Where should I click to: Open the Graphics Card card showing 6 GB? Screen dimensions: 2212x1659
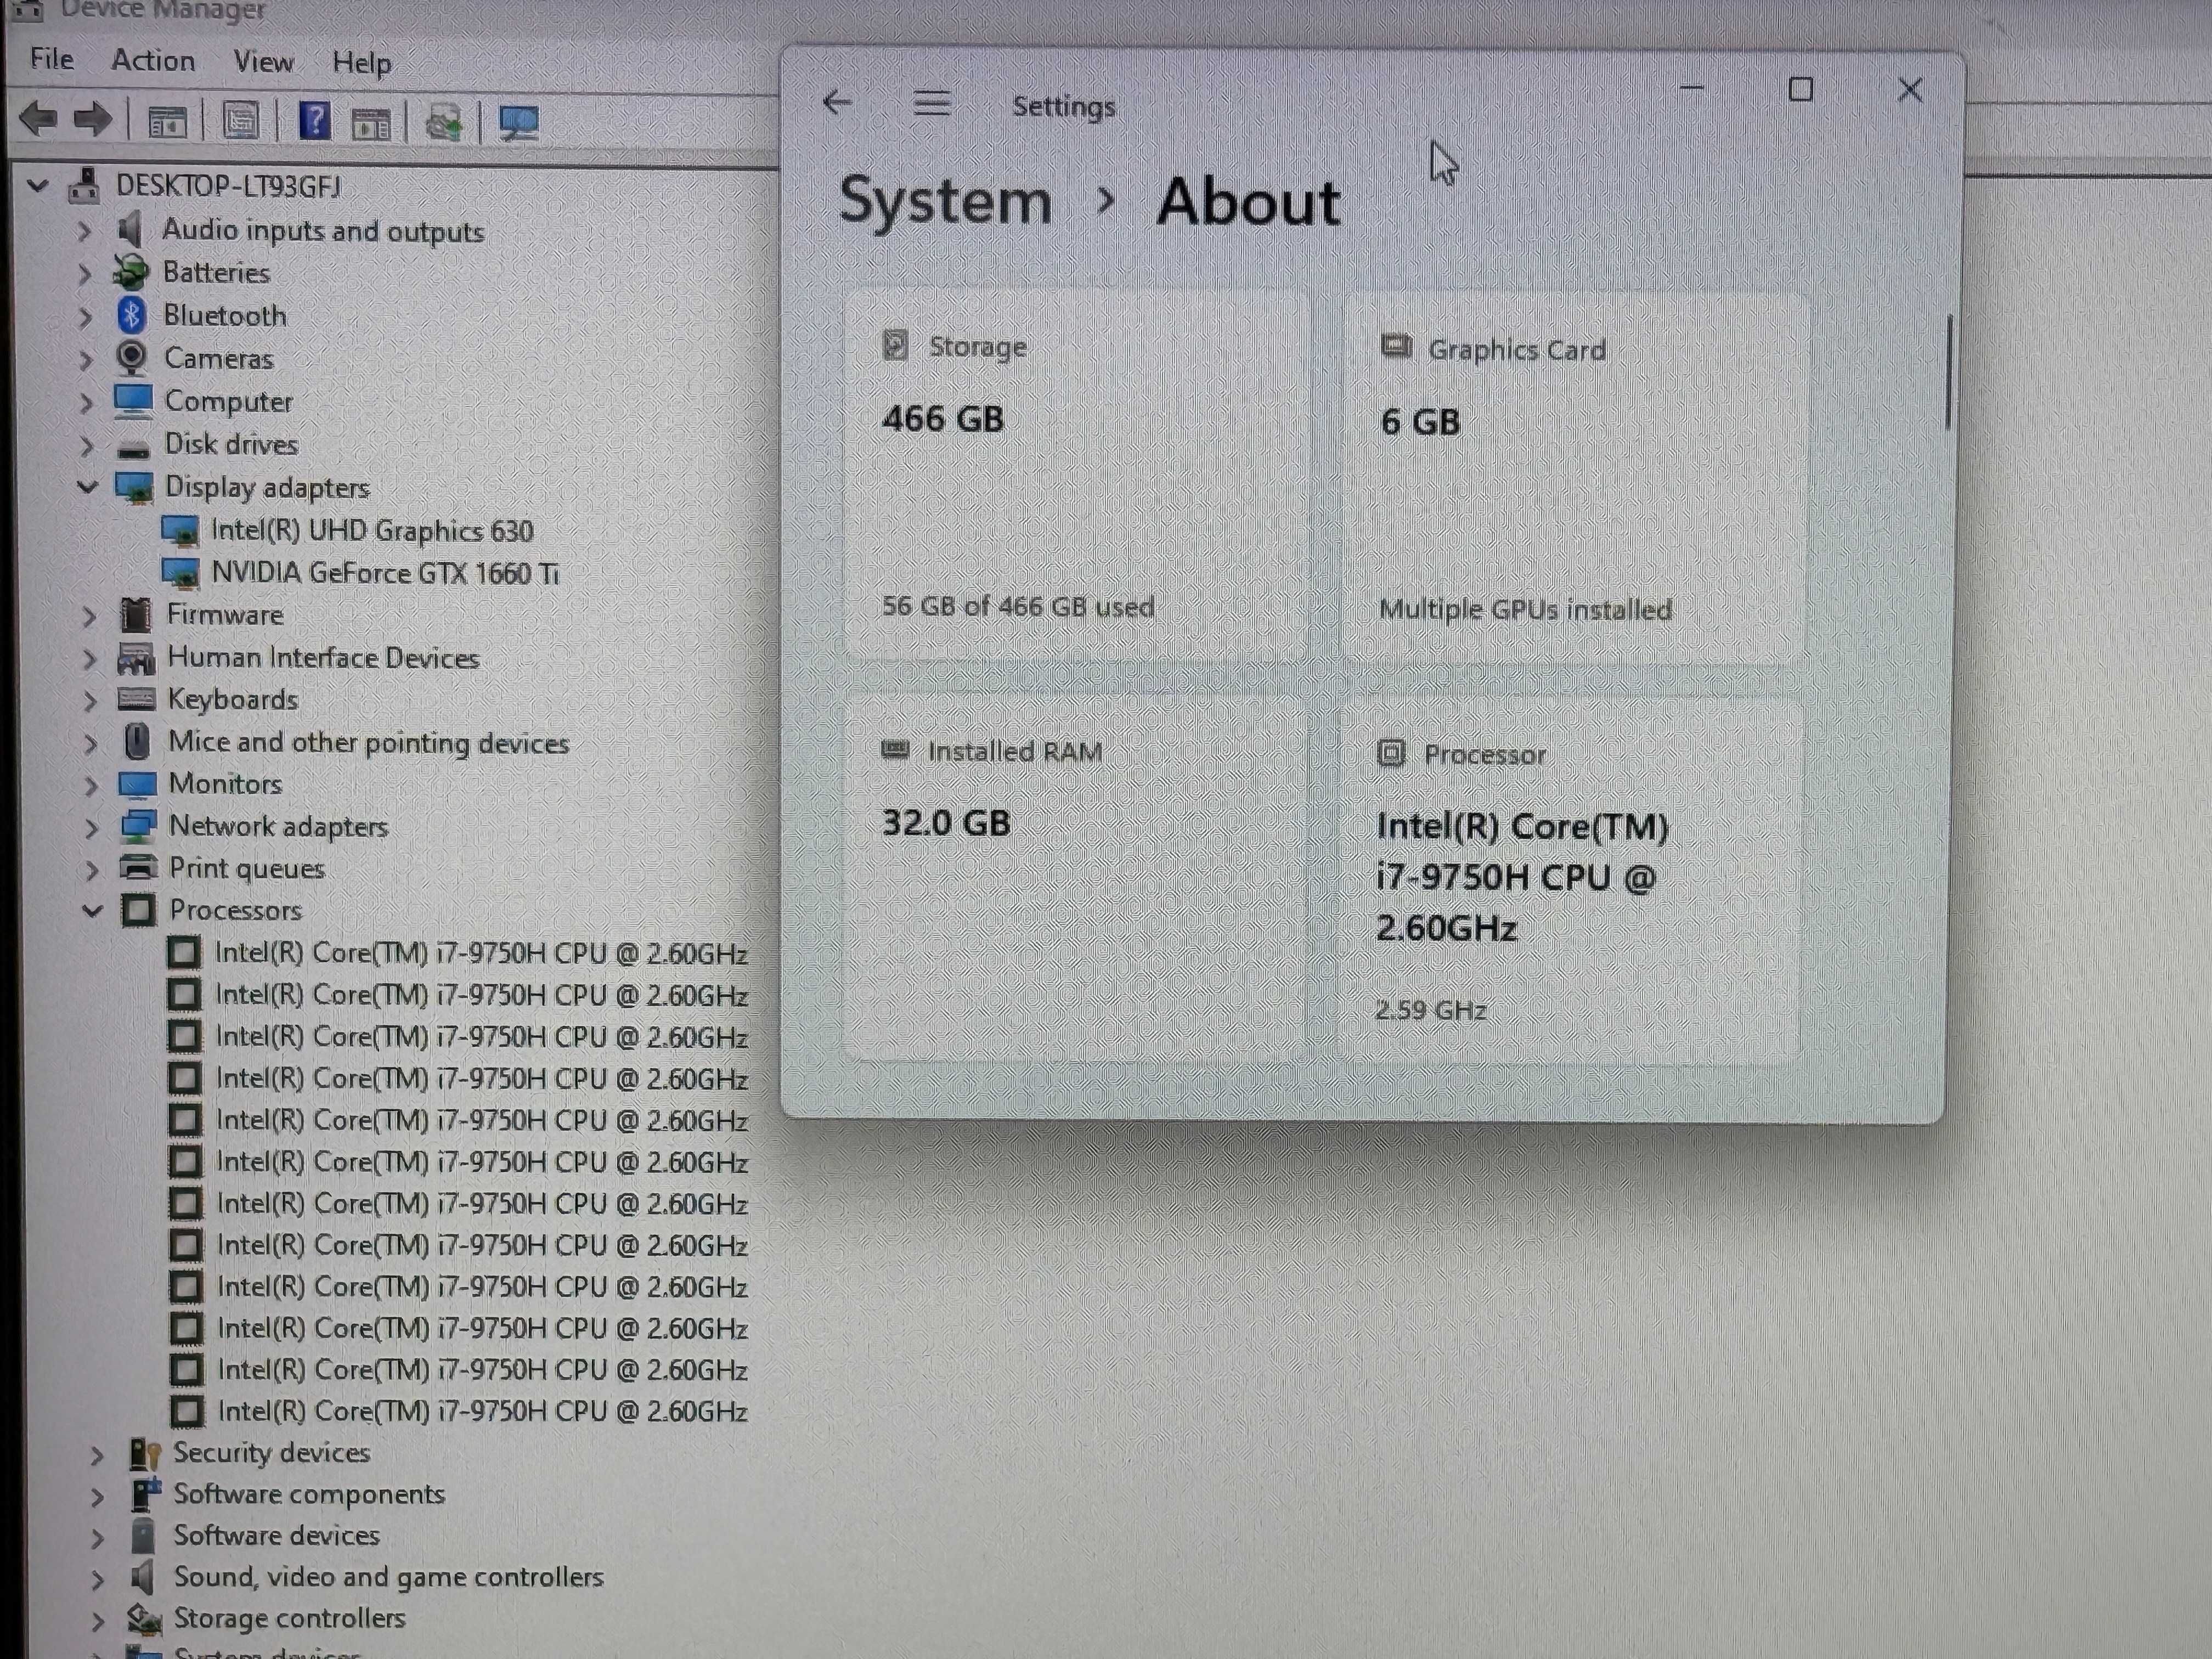click(x=1575, y=478)
